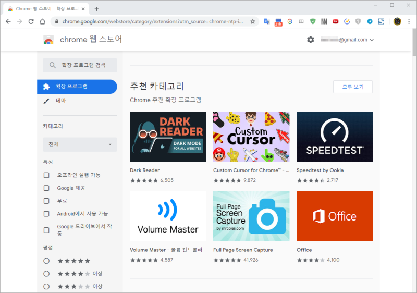Image resolution: width=417 pixels, height=293 pixels.
Task: Click the Full Page Screen Capture thumbnail
Action: point(251,216)
